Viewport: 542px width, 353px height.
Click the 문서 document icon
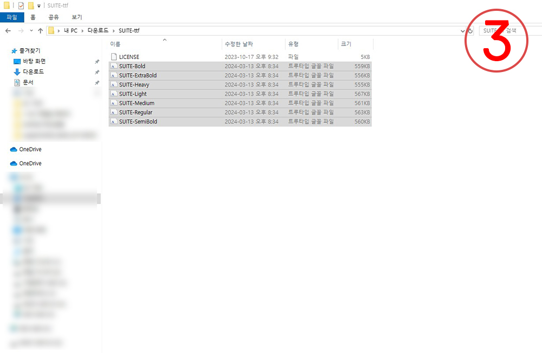[17, 82]
